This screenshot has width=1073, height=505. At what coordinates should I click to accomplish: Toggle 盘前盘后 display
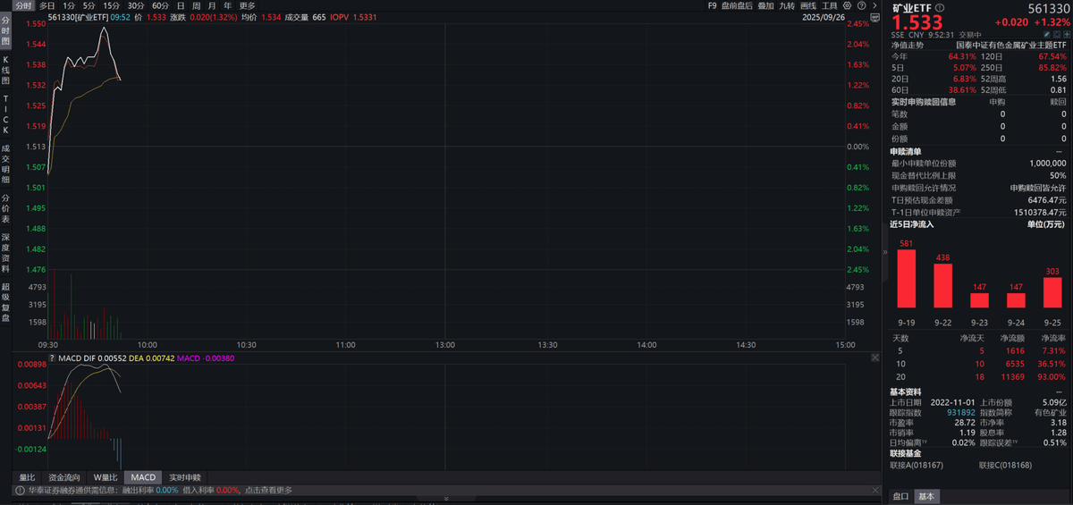(x=737, y=5)
